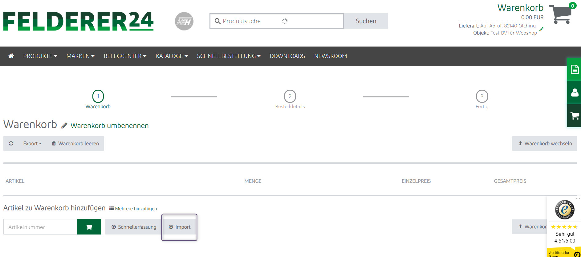Expand the SCHNELLBESTELLUNG menu
The width and height of the screenshot is (581, 257).
click(229, 56)
